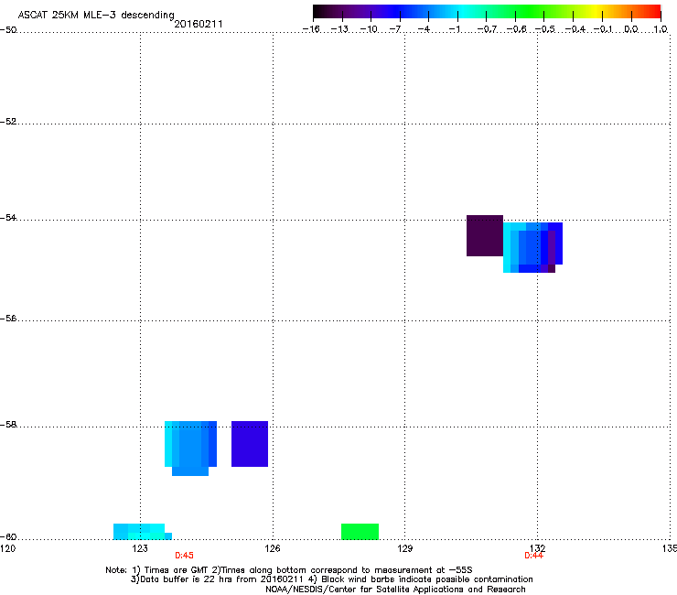The image size is (677, 595).
Task: Click the -13 color scale label
Action: (x=339, y=29)
